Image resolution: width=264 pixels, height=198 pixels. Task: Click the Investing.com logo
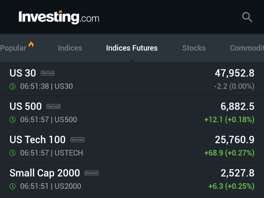pos(59,17)
